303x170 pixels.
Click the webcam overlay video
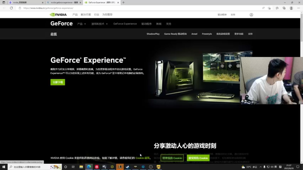point(271,80)
